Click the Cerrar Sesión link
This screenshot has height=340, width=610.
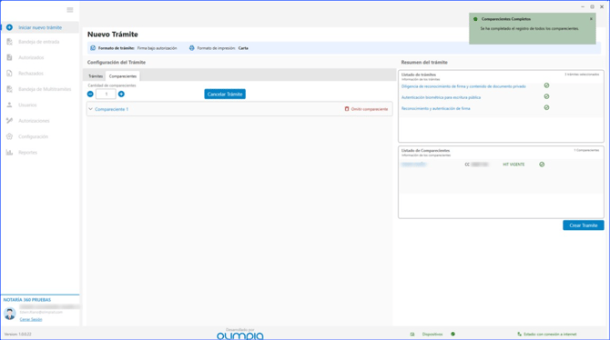[x=31, y=319]
